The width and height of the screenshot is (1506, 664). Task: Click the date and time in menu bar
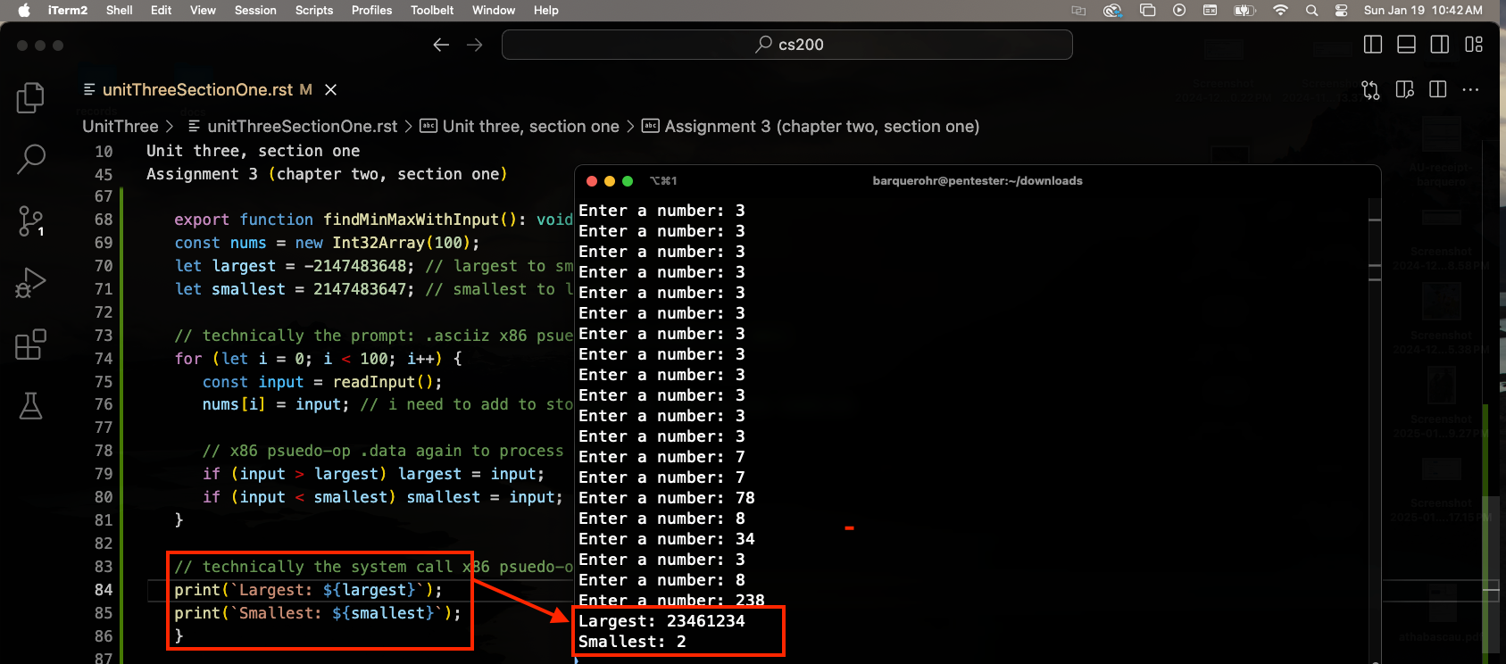tap(1423, 11)
